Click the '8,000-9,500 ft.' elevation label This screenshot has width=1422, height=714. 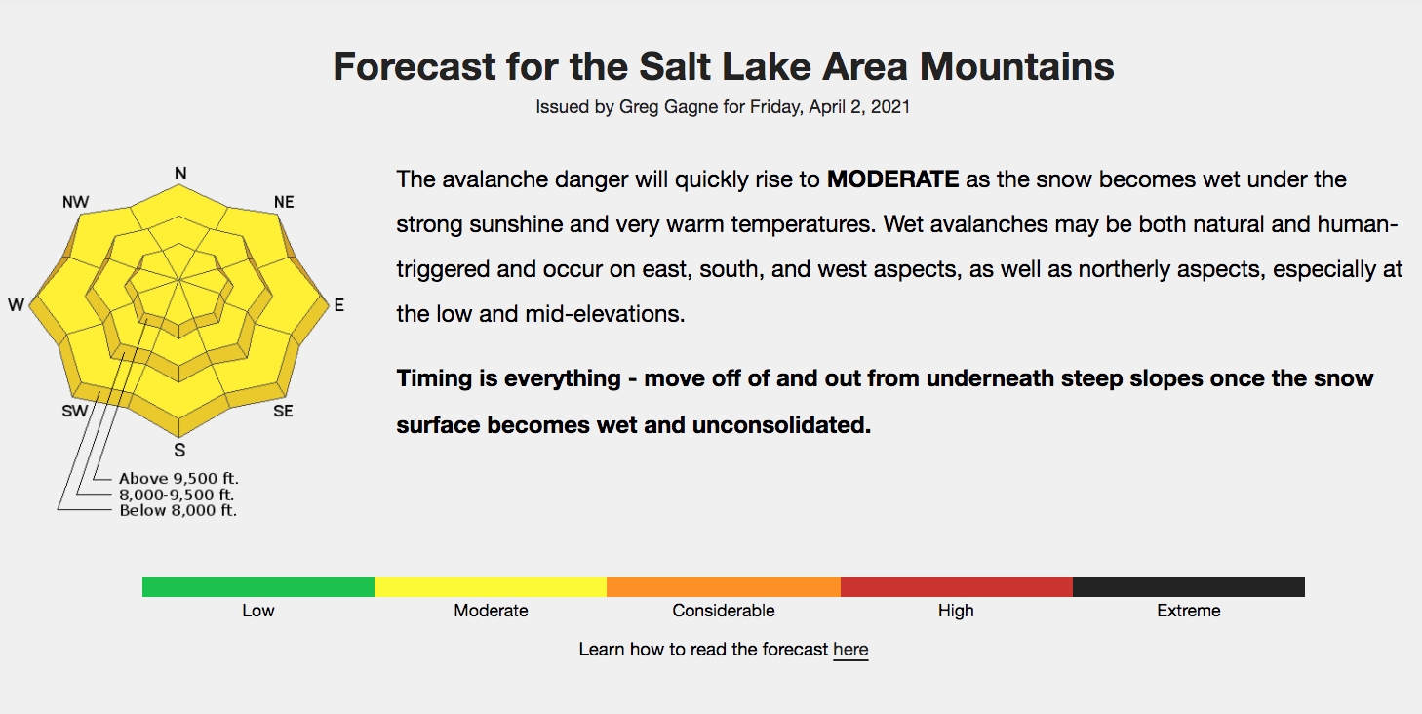[178, 495]
